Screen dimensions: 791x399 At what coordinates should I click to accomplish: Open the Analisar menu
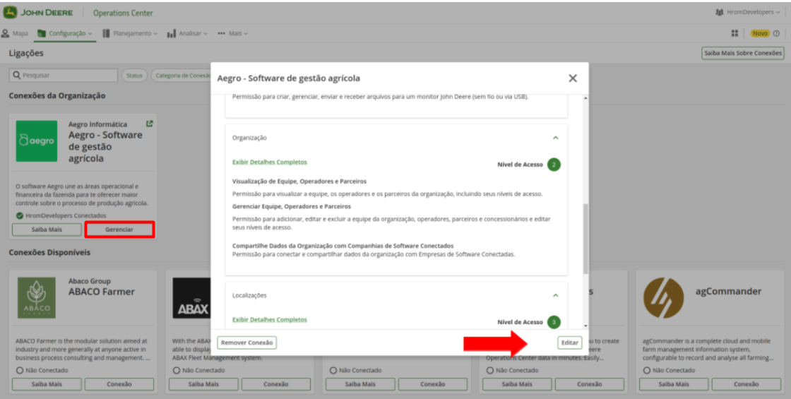coord(187,33)
